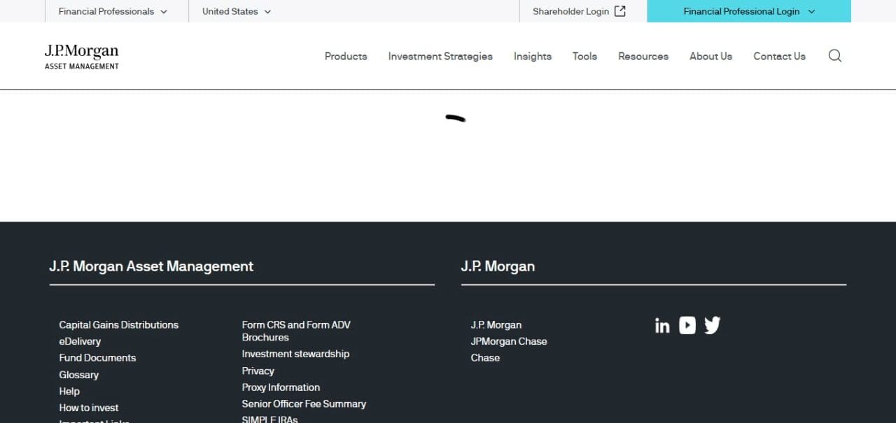Open the Resources menu

[x=643, y=56]
